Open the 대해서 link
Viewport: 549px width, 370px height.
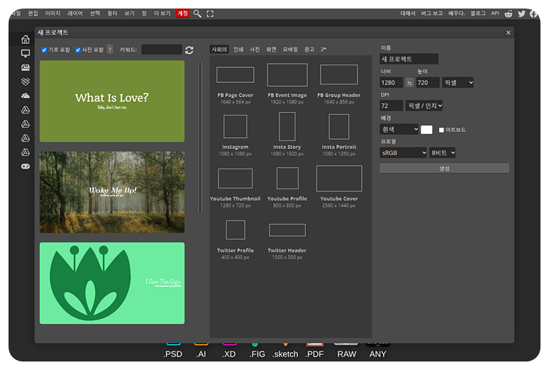(408, 13)
